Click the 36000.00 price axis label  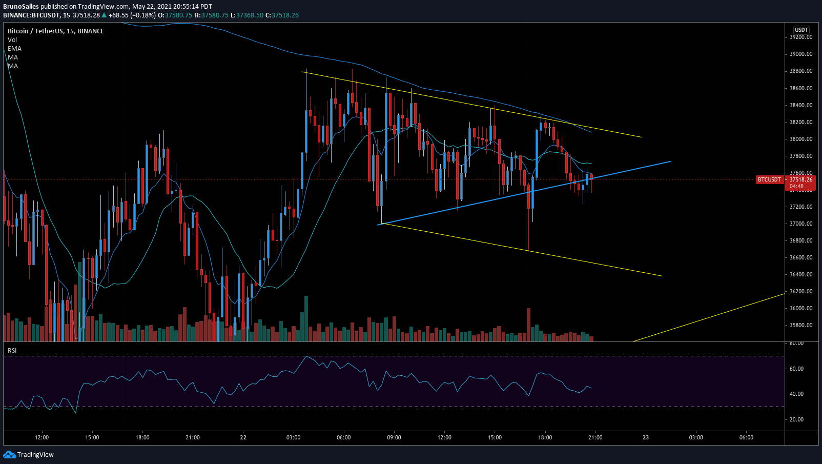801,308
